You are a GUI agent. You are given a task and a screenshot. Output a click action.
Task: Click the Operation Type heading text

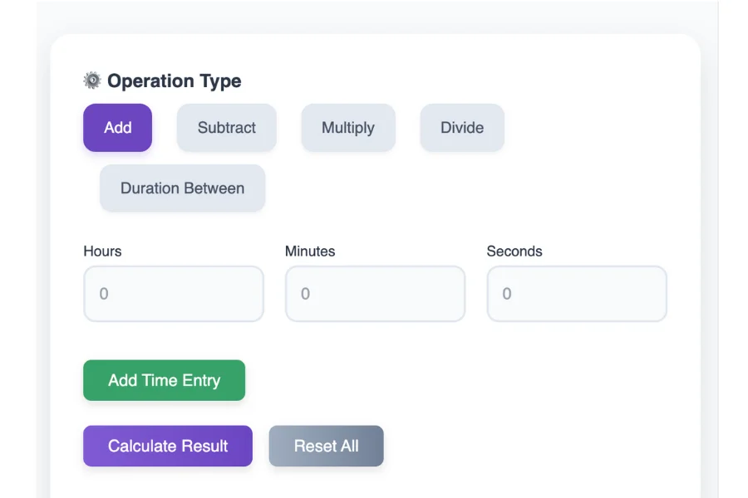coord(175,81)
